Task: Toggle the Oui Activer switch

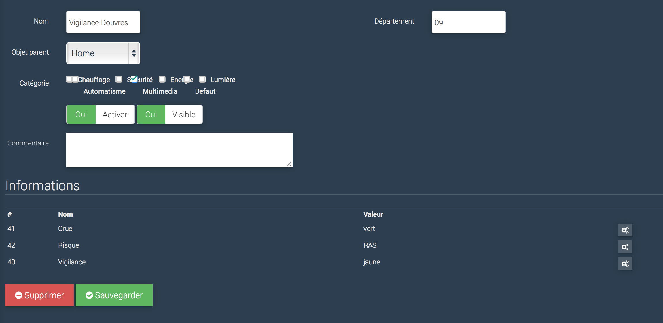Action: click(100, 114)
